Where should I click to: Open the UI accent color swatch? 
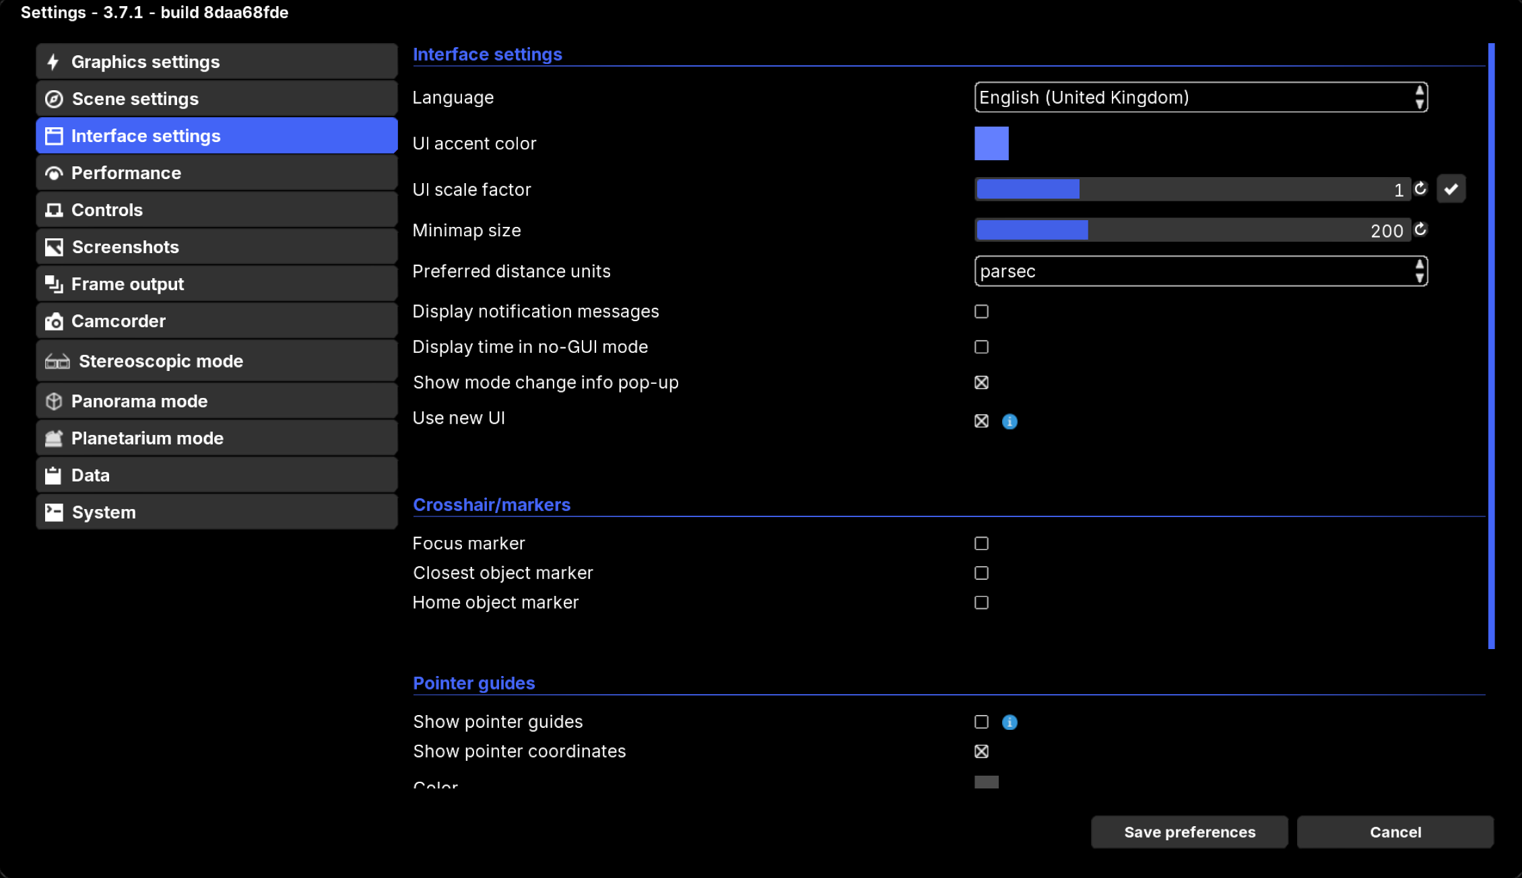pos(991,143)
